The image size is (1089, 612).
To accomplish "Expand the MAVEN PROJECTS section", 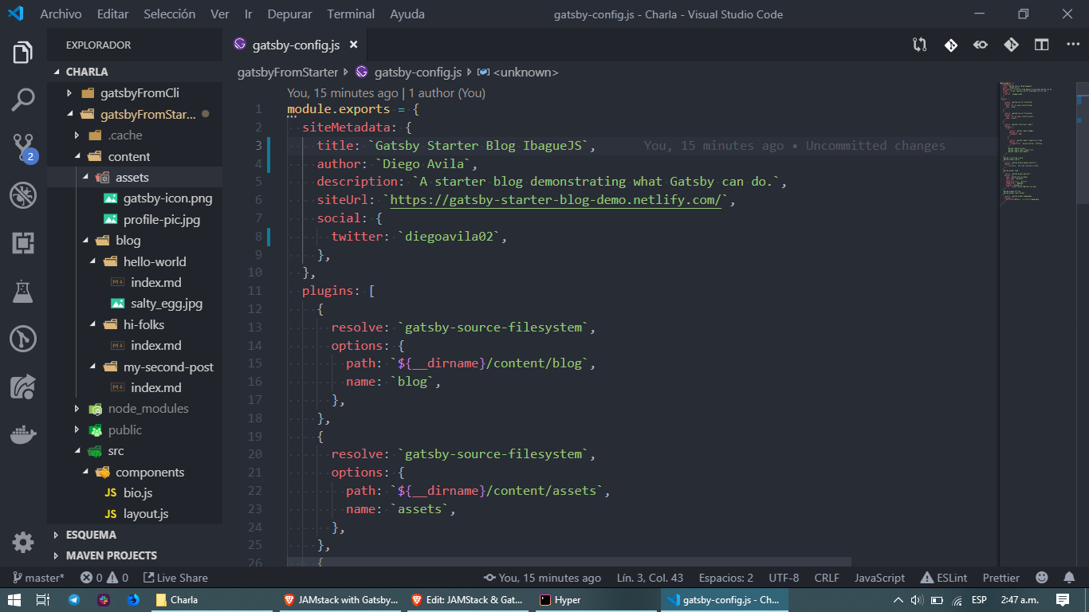I will (x=111, y=555).
